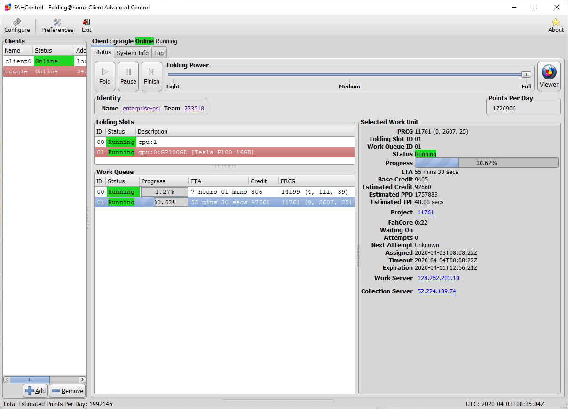Screen dimensions: 568x409
Task: Click right arrow of Clients scrollbar
Action: pyautogui.click(x=82, y=379)
